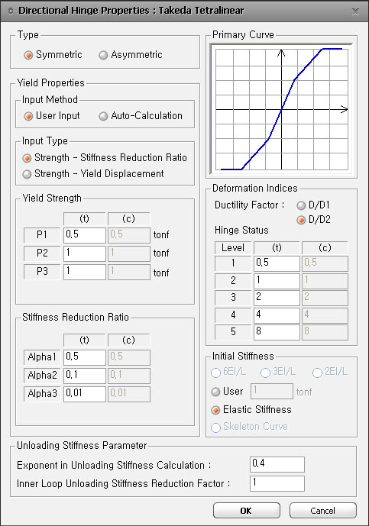369x526 pixels.
Task: Choose User initial stiffness option
Action: (227, 392)
